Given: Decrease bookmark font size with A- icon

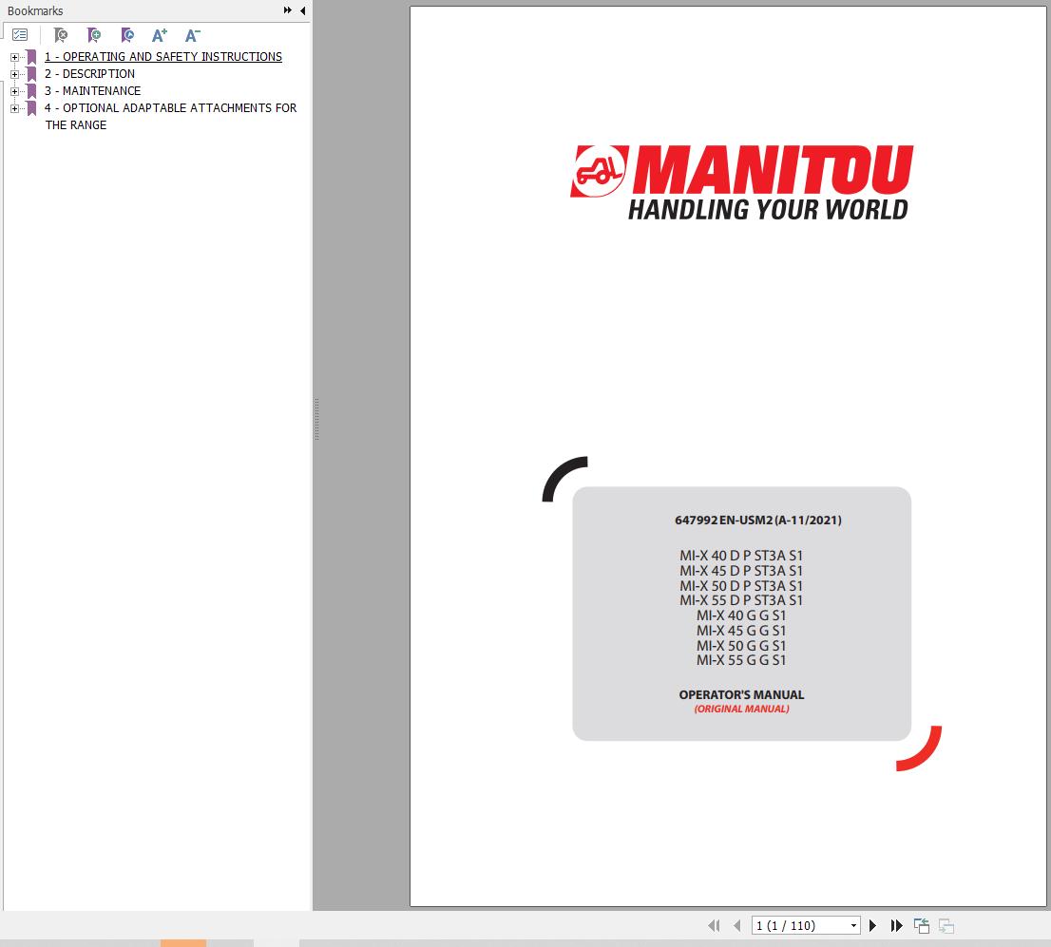Looking at the screenshot, I should click(192, 35).
